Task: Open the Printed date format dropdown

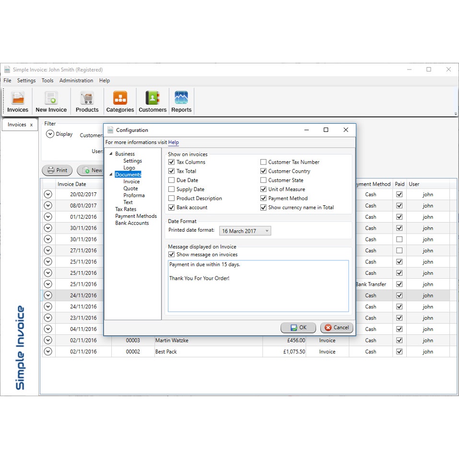Action: tap(245, 231)
